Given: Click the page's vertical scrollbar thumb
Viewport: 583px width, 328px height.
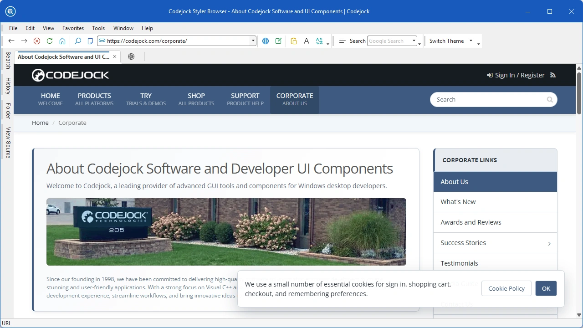Looking at the screenshot, I should [x=579, y=93].
